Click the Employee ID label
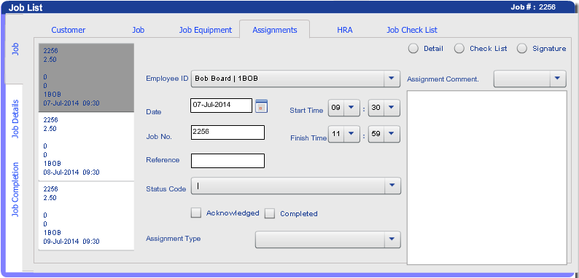 [167, 78]
